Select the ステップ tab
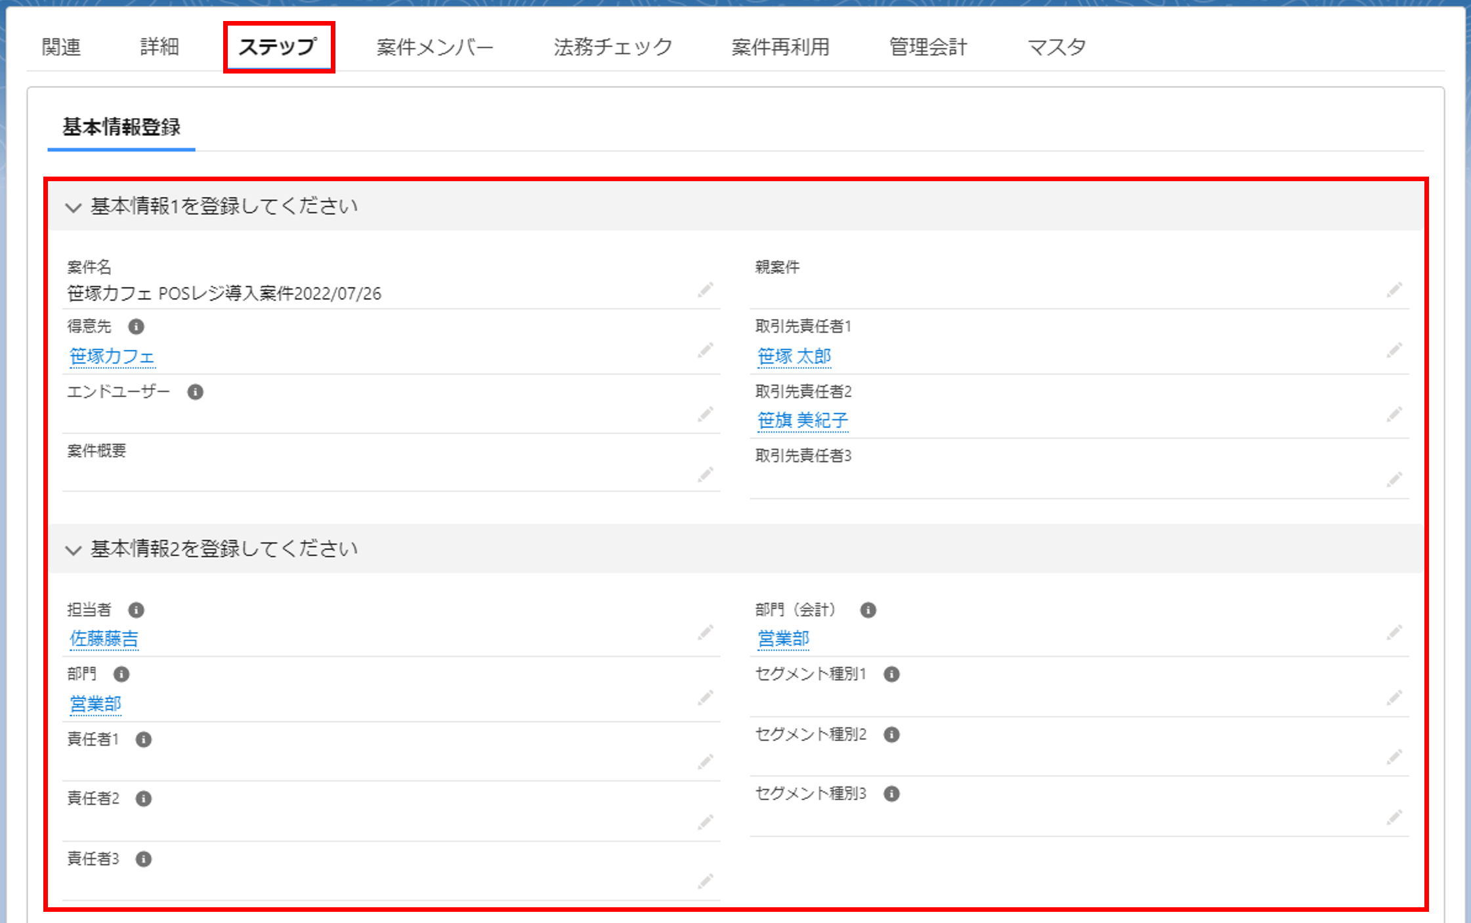This screenshot has width=1471, height=923. pos(278,47)
